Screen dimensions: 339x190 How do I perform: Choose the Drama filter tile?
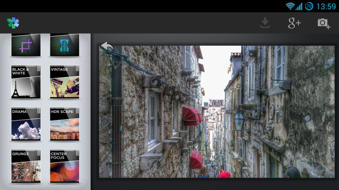26,124
